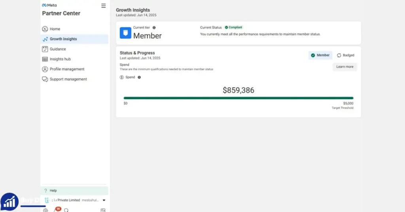Open notifications with the 98 badge
Image resolution: width=405 pixels, height=212 pixels.
point(57,209)
